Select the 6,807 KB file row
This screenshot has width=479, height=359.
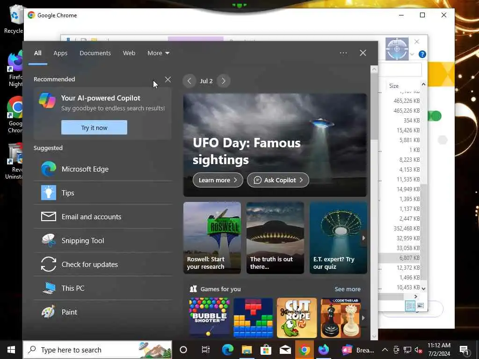(x=399, y=258)
